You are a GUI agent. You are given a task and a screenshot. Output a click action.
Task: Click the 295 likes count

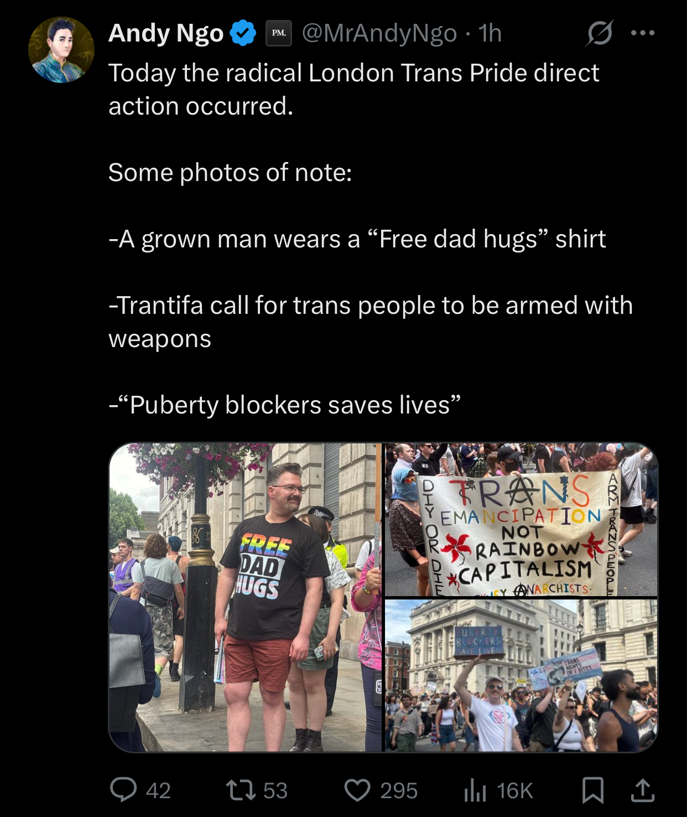pos(399,790)
